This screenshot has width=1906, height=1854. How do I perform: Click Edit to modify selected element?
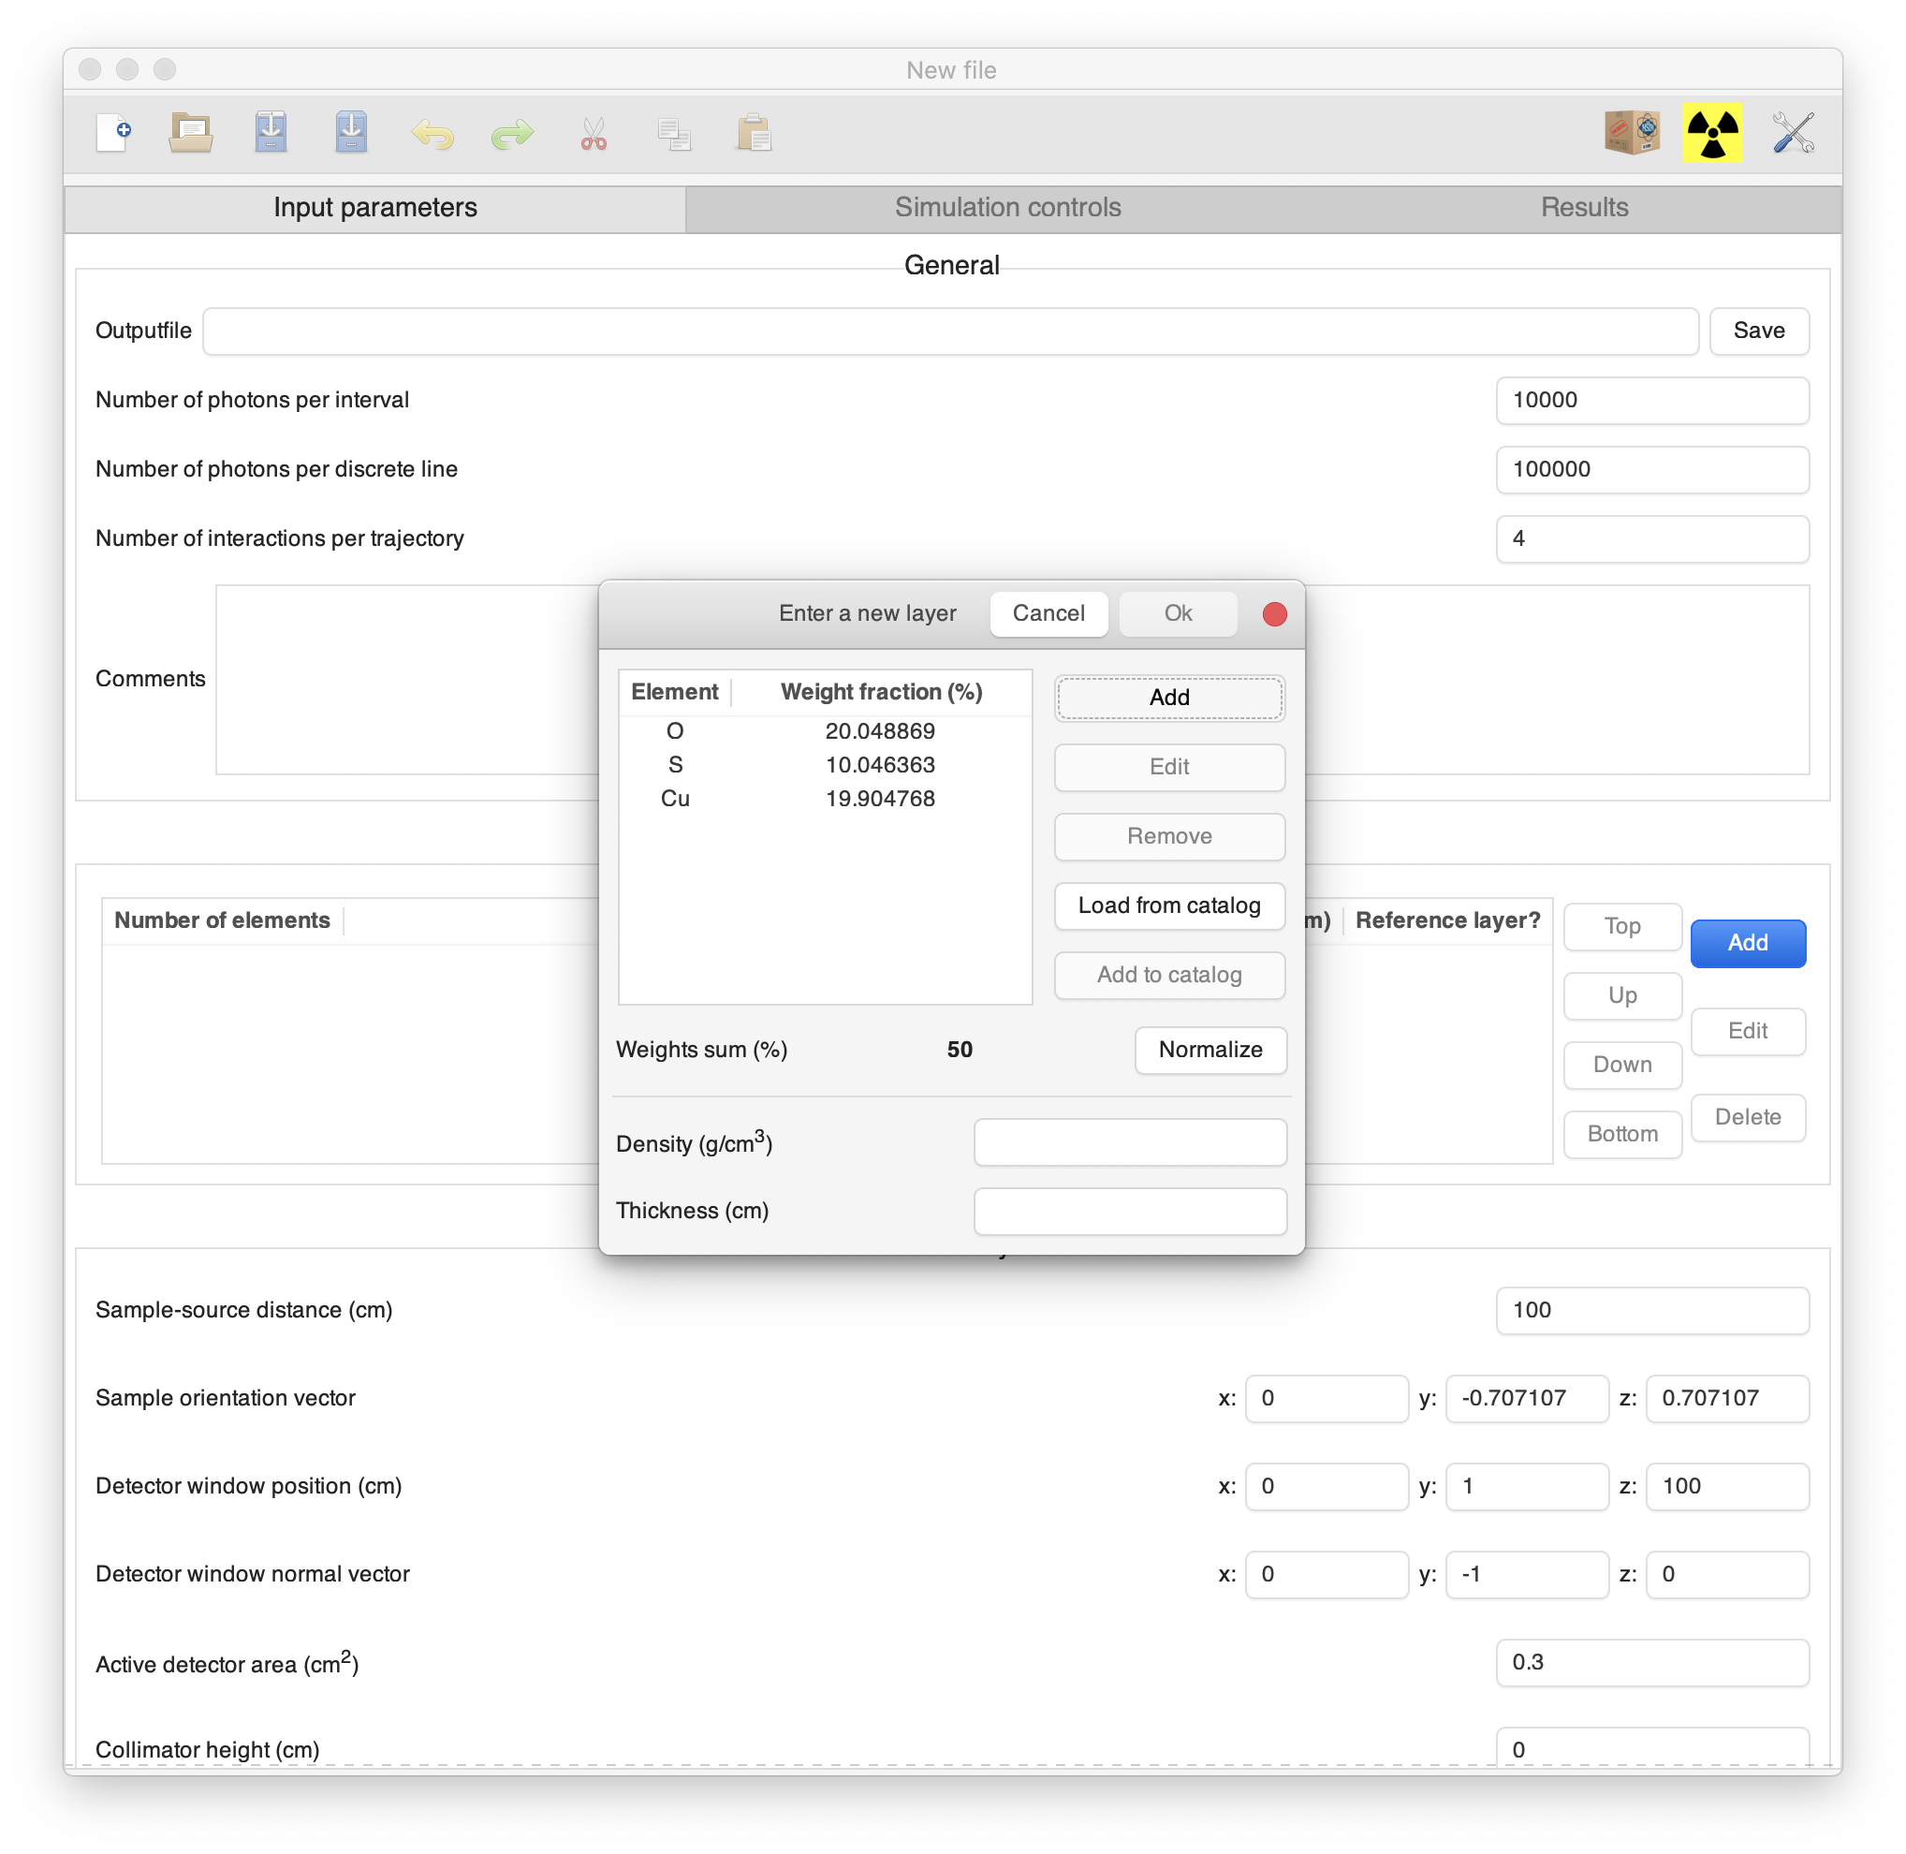(1167, 764)
